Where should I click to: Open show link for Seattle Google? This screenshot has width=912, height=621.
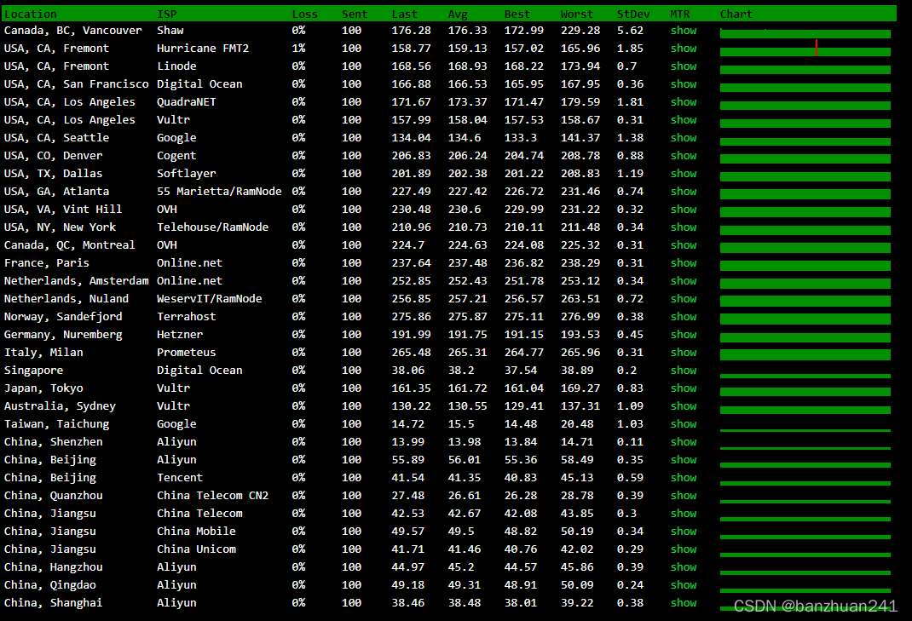pyautogui.click(x=684, y=138)
